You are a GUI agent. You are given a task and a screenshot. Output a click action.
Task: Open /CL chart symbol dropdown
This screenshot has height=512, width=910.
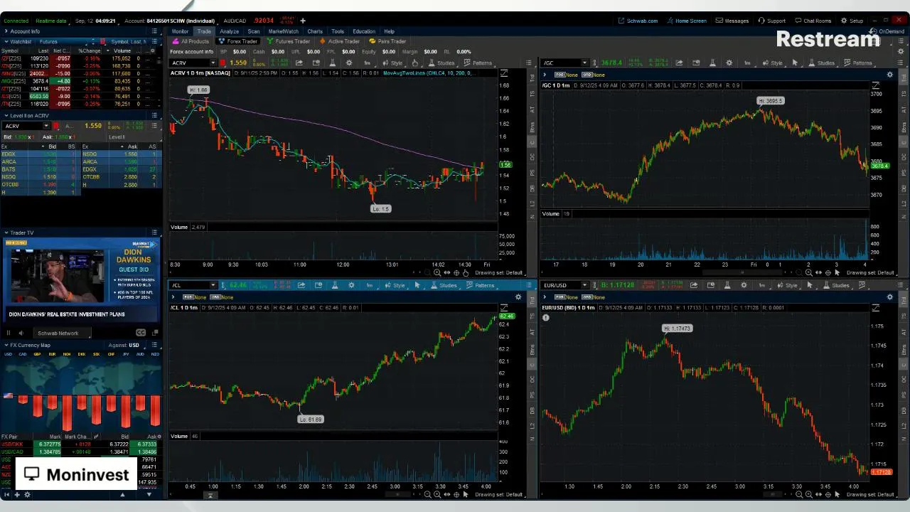pyautogui.click(x=212, y=285)
